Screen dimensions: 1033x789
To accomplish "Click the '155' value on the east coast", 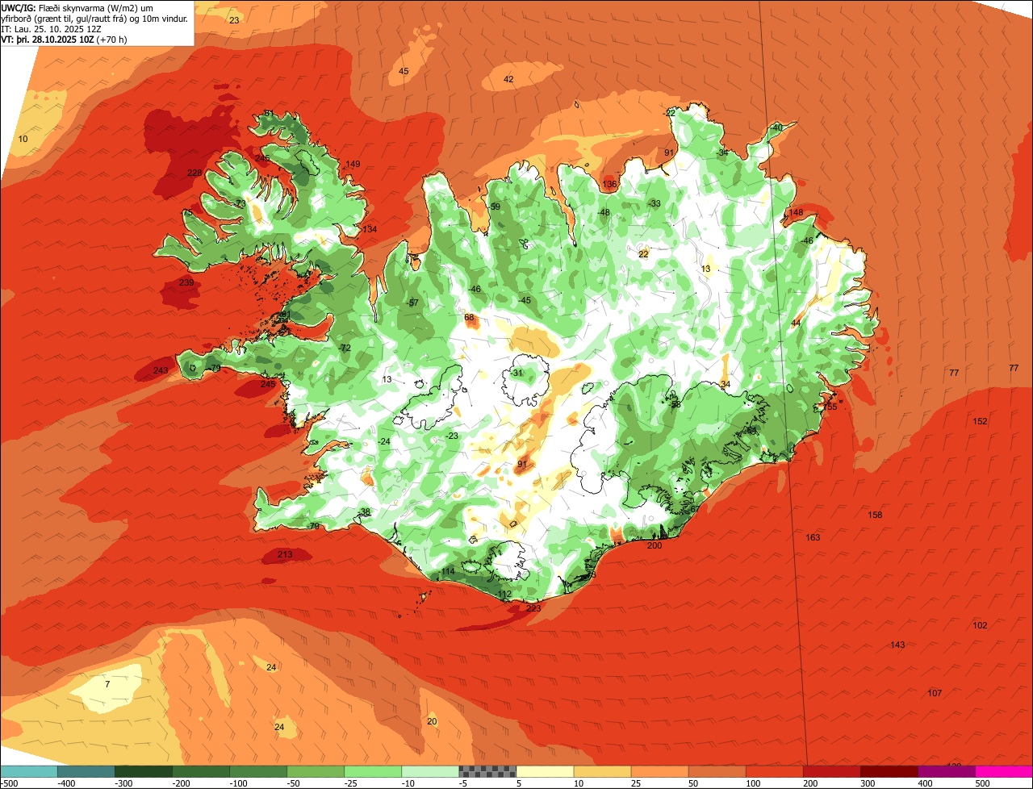I will 830,407.
